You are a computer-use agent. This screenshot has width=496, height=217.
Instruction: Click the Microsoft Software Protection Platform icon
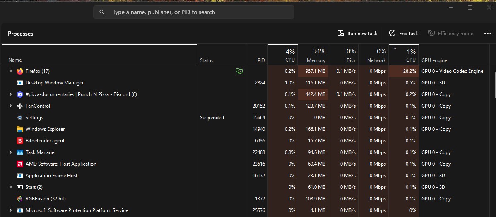click(x=20, y=210)
